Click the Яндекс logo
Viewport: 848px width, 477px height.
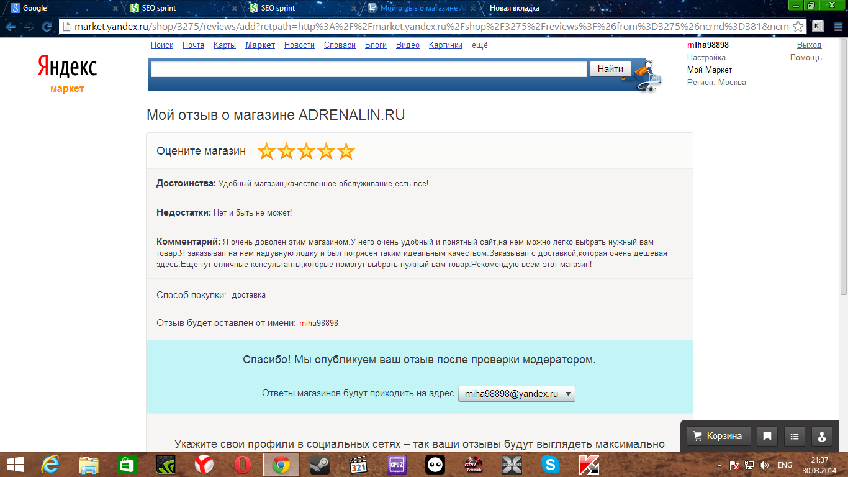pos(67,66)
